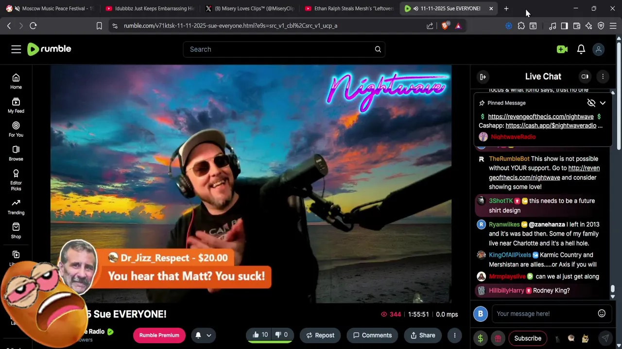The width and height of the screenshot is (622, 349).
Task: Open the Comments button
Action: click(372, 335)
